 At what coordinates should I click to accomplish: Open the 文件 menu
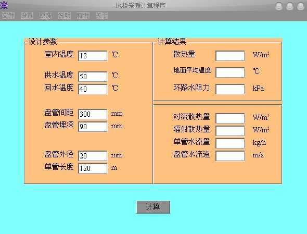point(8,16)
